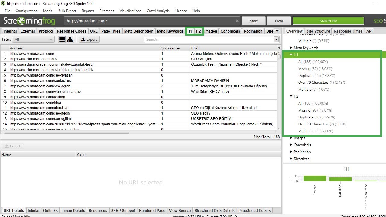Select row https://araclar.moradam.com/
386x217 pixels.
click(139, 59)
